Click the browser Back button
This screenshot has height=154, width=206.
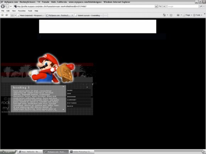(x=3, y=6)
